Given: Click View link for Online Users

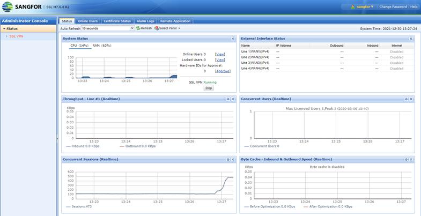Looking at the screenshot, I should [x=220, y=54].
